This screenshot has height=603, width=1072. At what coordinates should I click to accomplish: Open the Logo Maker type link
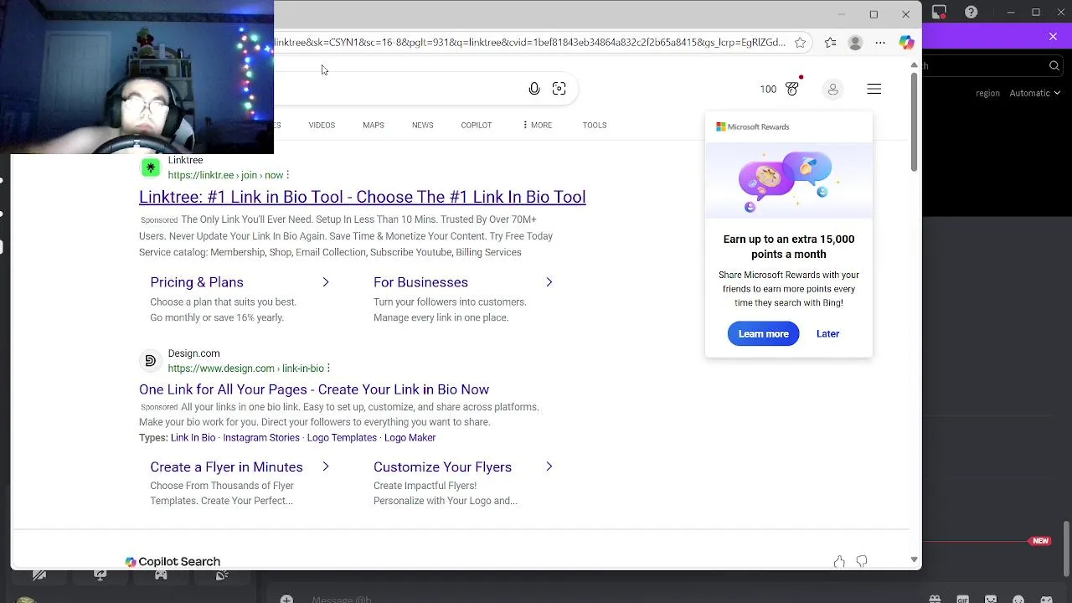(x=410, y=437)
